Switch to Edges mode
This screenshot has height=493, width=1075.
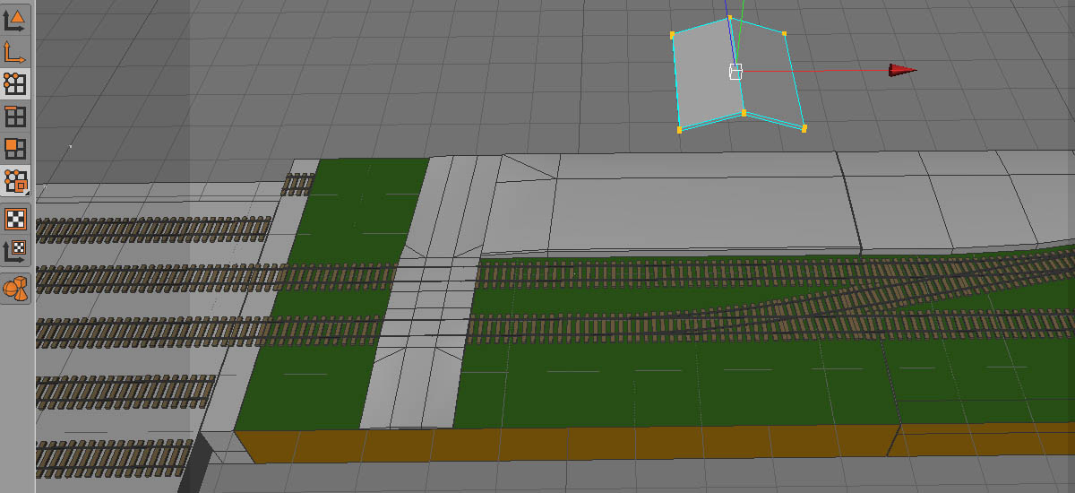click(15, 116)
